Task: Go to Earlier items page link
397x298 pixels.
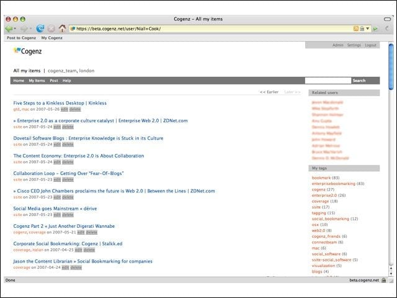Action: point(269,92)
